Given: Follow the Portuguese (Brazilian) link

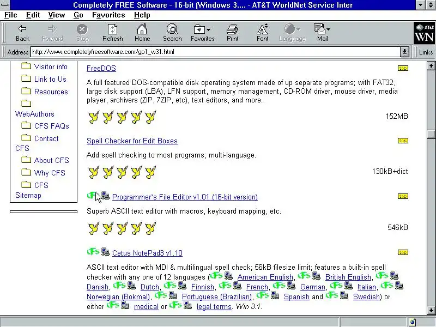Looking at the screenshot, I should pos(217,296).
